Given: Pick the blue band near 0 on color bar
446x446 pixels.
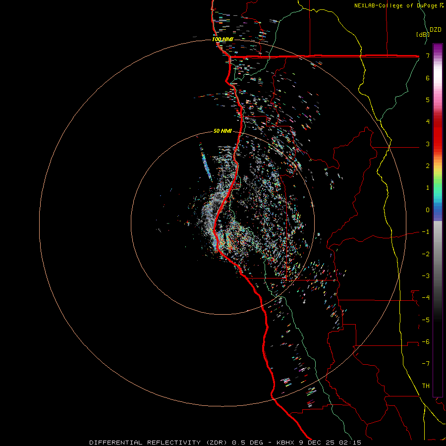Looking at the screenshot, I should (438, 210).
